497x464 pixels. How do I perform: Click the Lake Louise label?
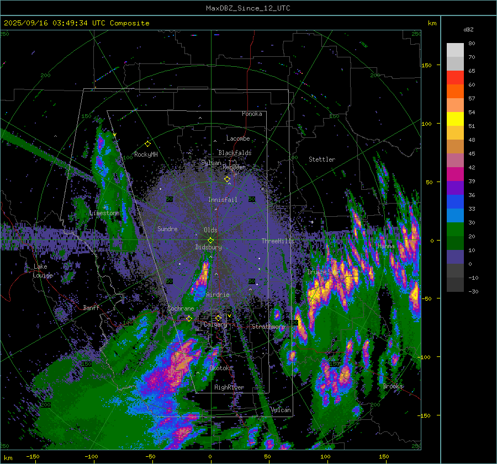click(43, 271)
